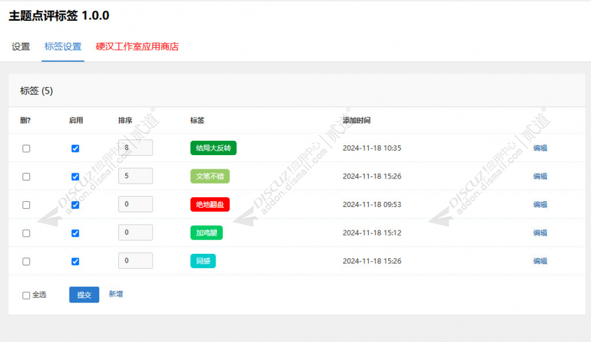Select the date 2024-11-18 10:35

[x=372, y=148]
